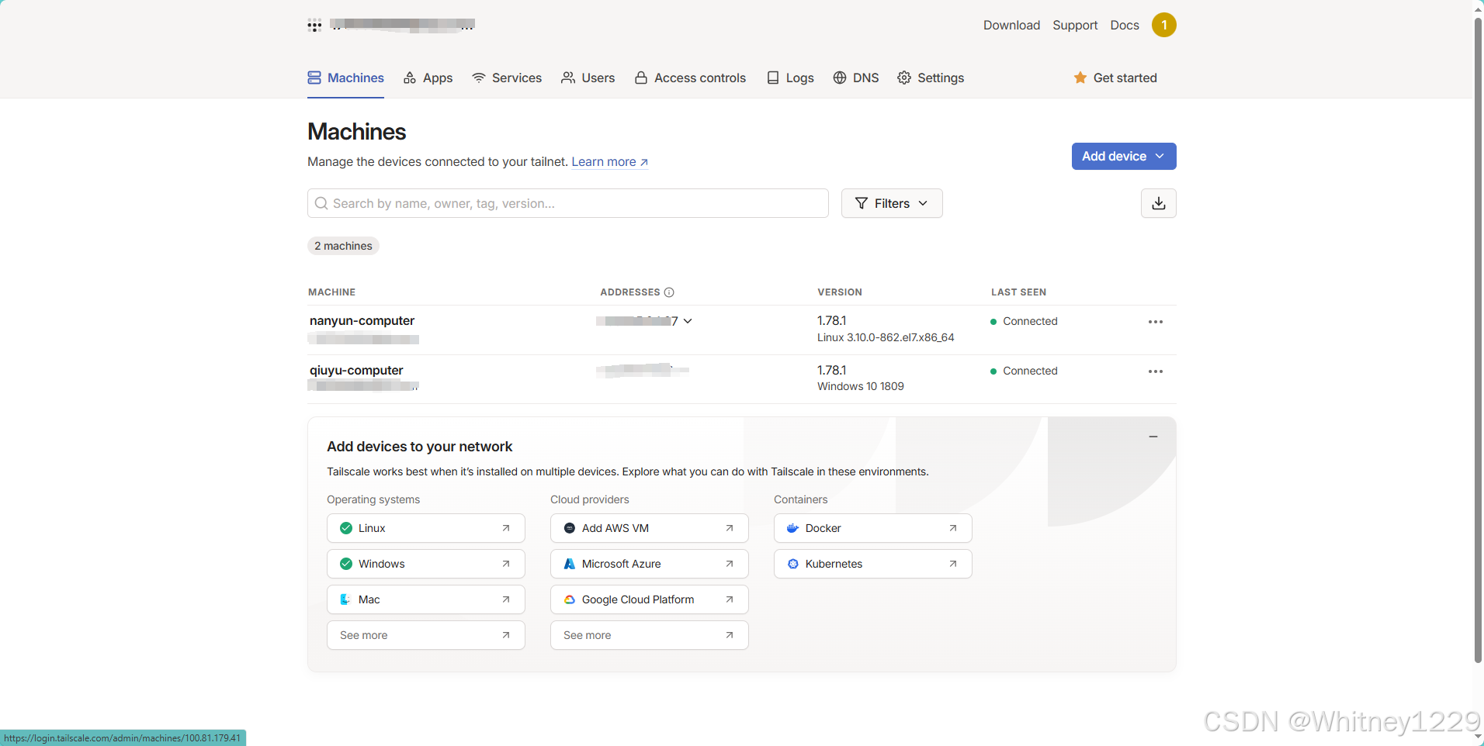The height and width of the screenshot is (746, 1484).
Task: Collapse the Add devices panel
Action: click(1153, 437)
